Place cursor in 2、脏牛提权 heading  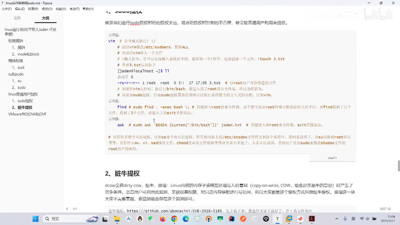[x=122, y=173]
